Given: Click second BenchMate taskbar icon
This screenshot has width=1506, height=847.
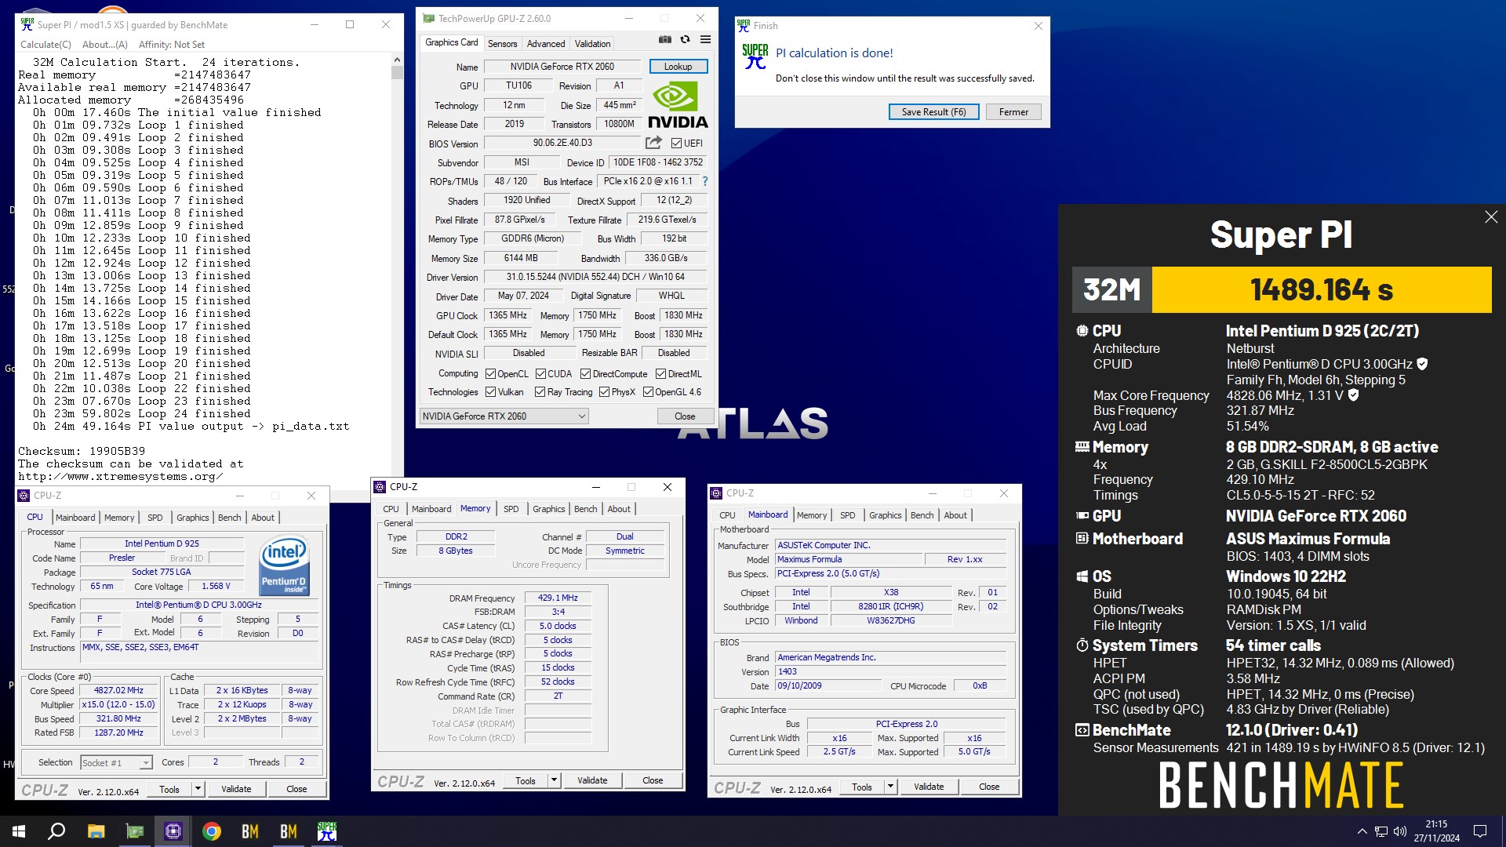Looking at the screenshot, I should pyautogui.click(x=289, y=831).
